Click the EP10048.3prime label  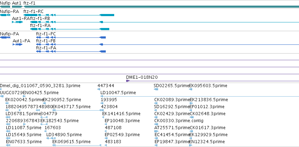[x=122, y=121]
